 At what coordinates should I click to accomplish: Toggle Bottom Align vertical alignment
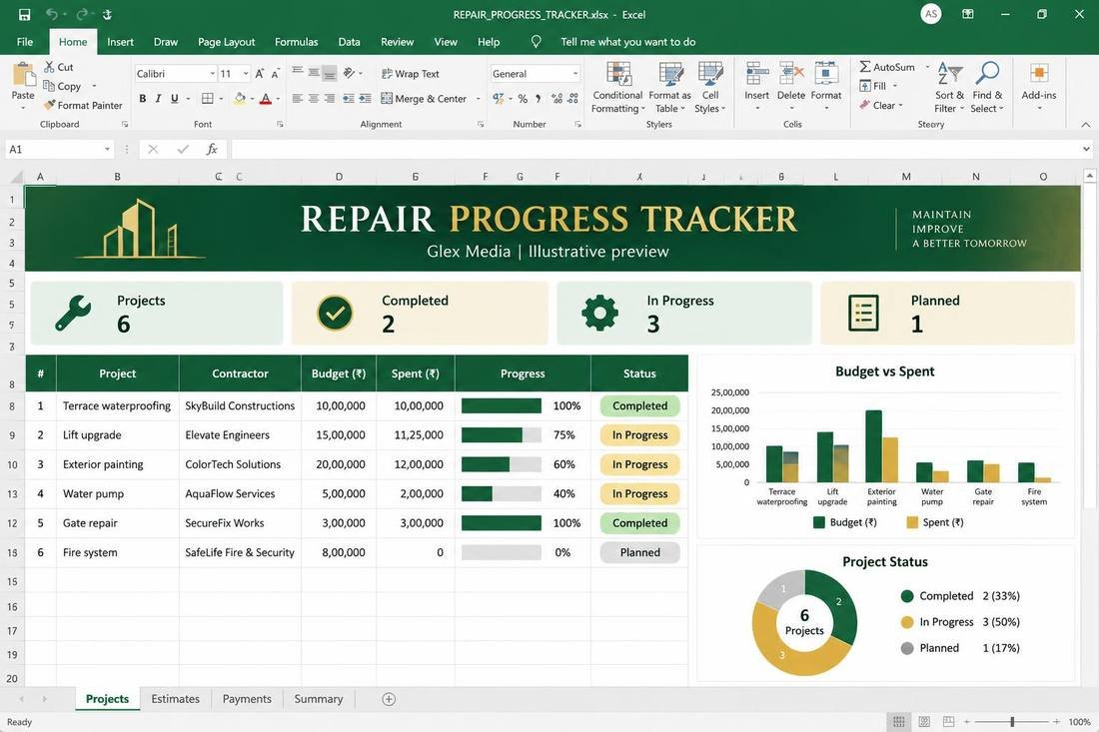click(330, 73)
